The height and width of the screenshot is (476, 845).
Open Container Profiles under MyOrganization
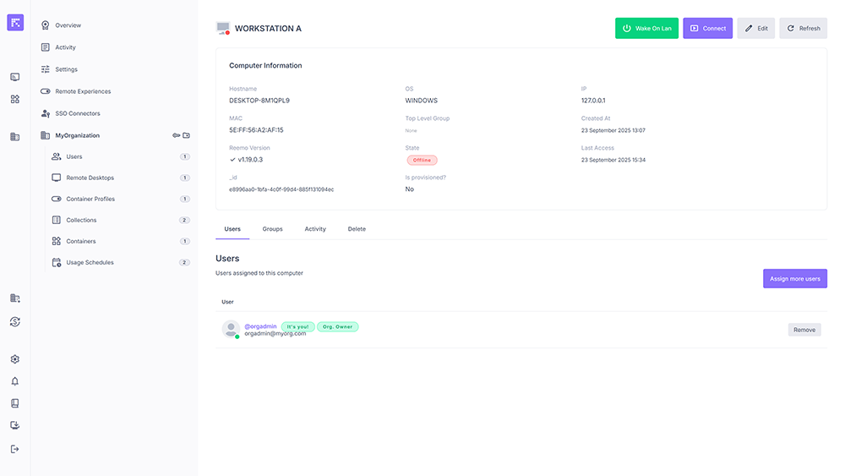click(x=90, y=199)
